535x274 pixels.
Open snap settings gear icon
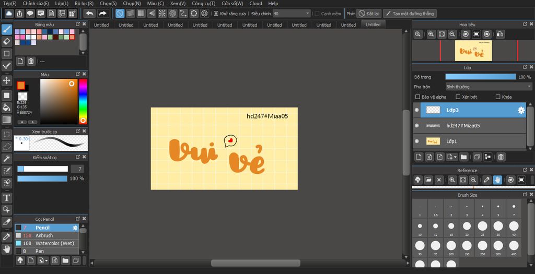(204, 13)
